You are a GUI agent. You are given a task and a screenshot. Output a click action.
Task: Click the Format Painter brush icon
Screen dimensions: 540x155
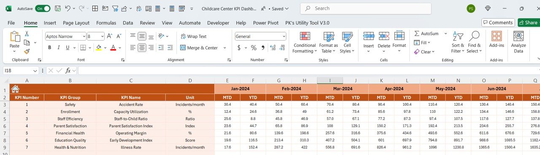coord(27,52)
